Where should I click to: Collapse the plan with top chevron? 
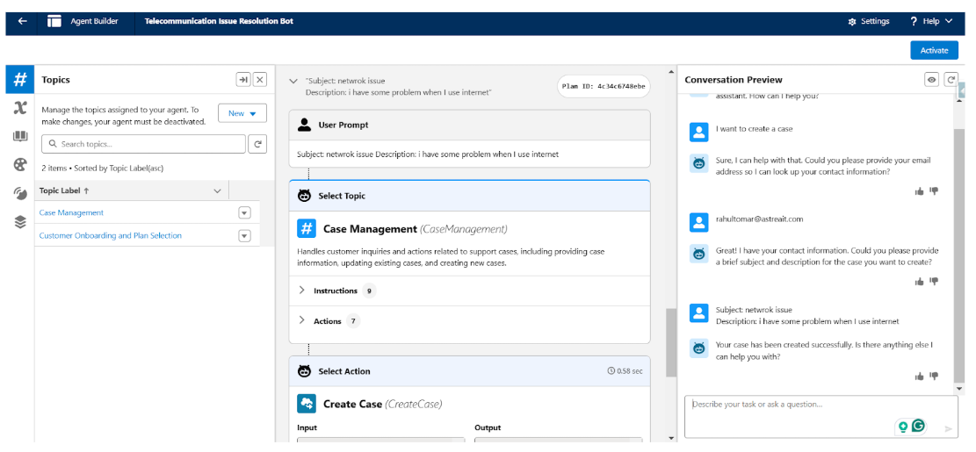coord(293,82)
